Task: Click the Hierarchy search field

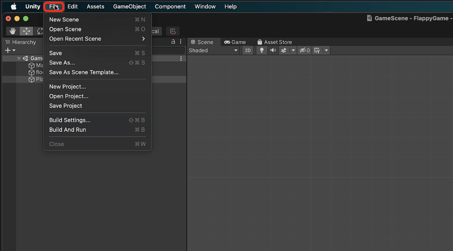Action: 168,50
